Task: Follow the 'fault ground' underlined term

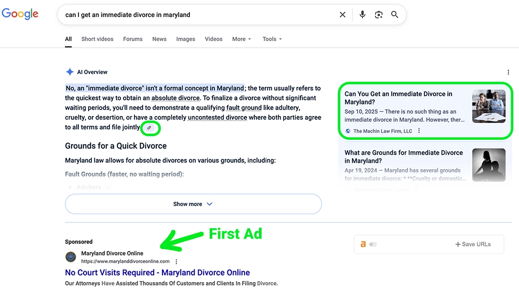Action: click(244, 108)
